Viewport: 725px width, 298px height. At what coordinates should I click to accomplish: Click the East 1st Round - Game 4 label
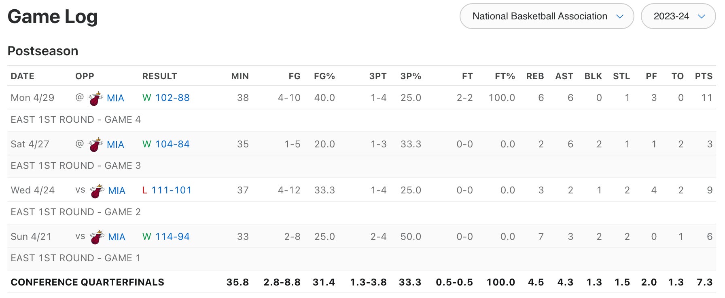[x=76, y=120]
